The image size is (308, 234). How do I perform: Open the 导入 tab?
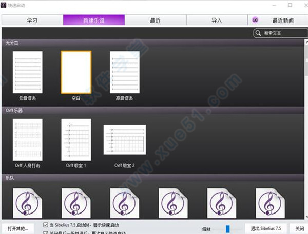point(217,20)
